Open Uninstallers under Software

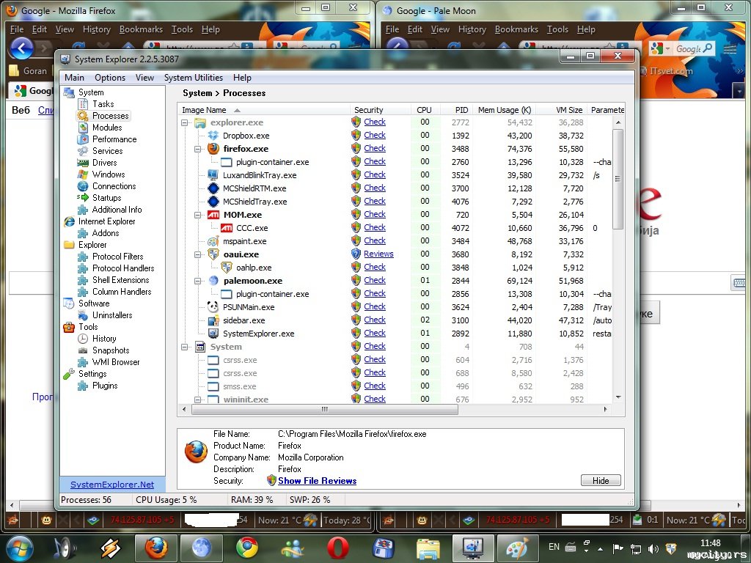[x=112, y=315]
